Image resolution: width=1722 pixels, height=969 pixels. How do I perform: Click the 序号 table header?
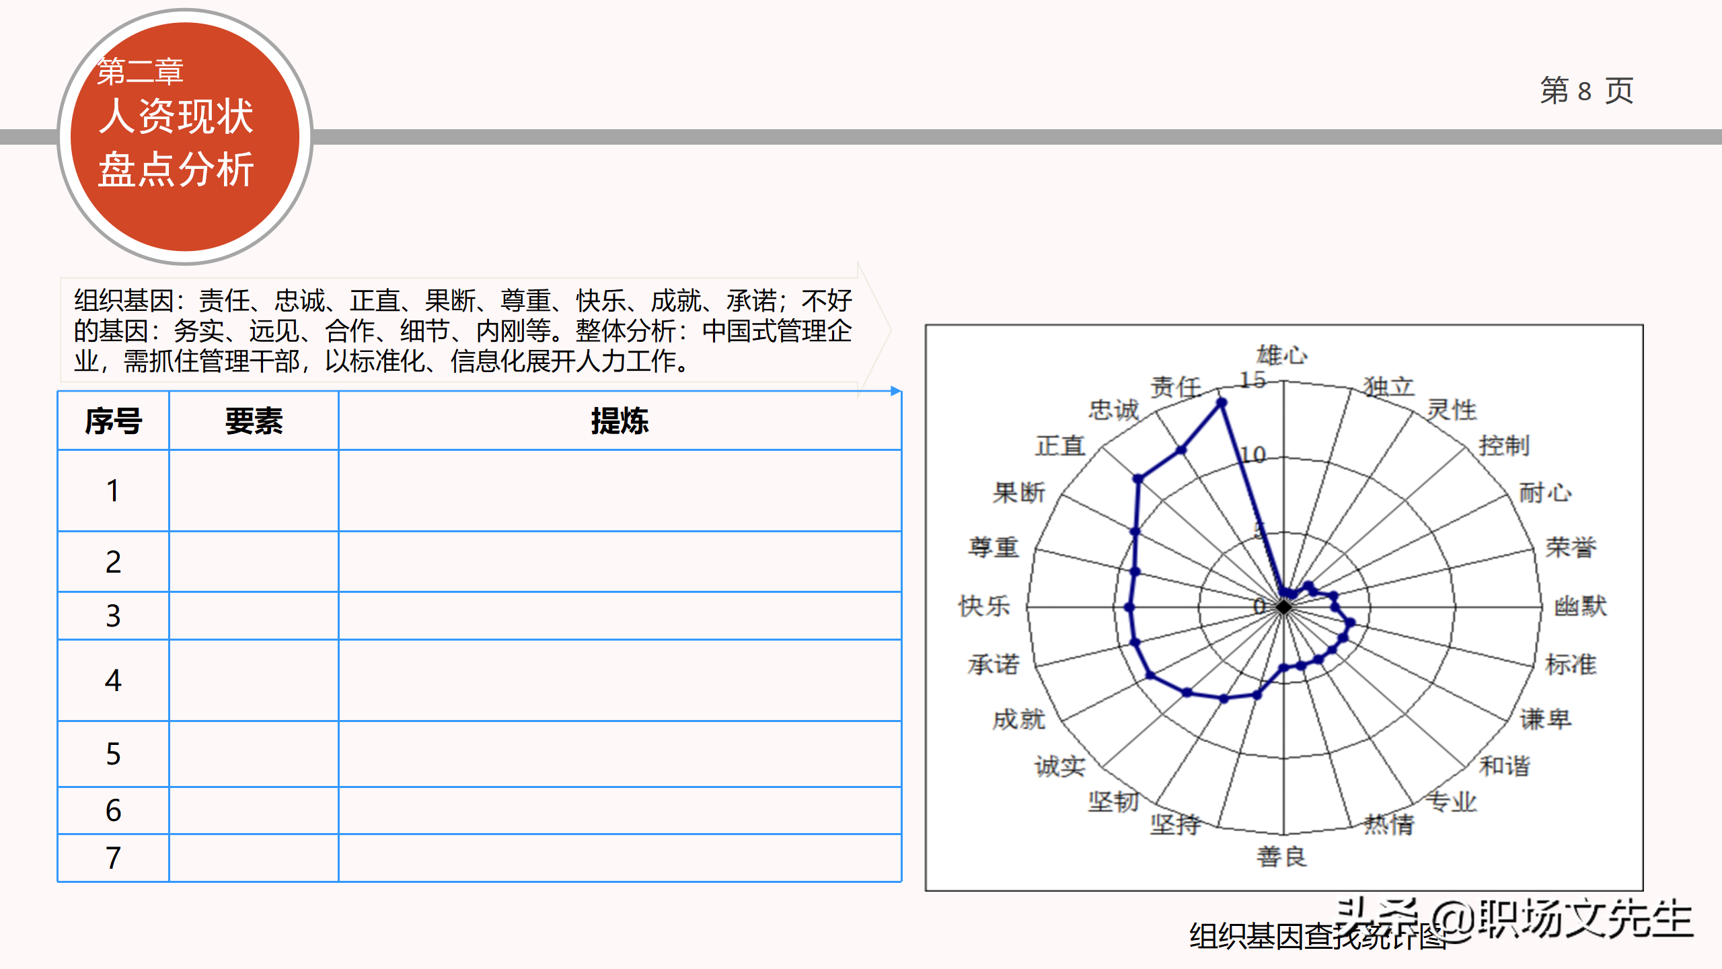pos(113,421)
